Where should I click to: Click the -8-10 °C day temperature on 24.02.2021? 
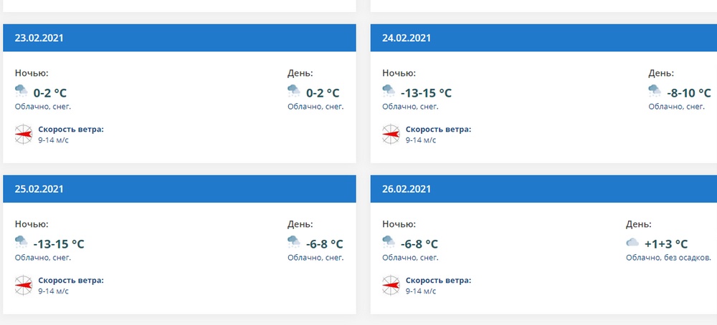(688, 93)
